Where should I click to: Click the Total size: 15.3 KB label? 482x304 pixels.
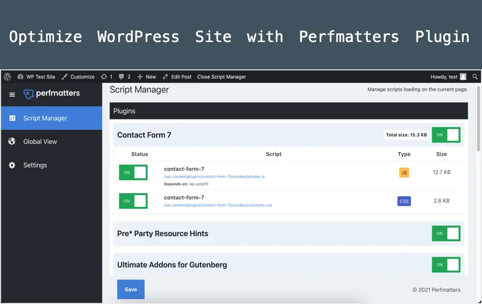[x=406, y=135]
